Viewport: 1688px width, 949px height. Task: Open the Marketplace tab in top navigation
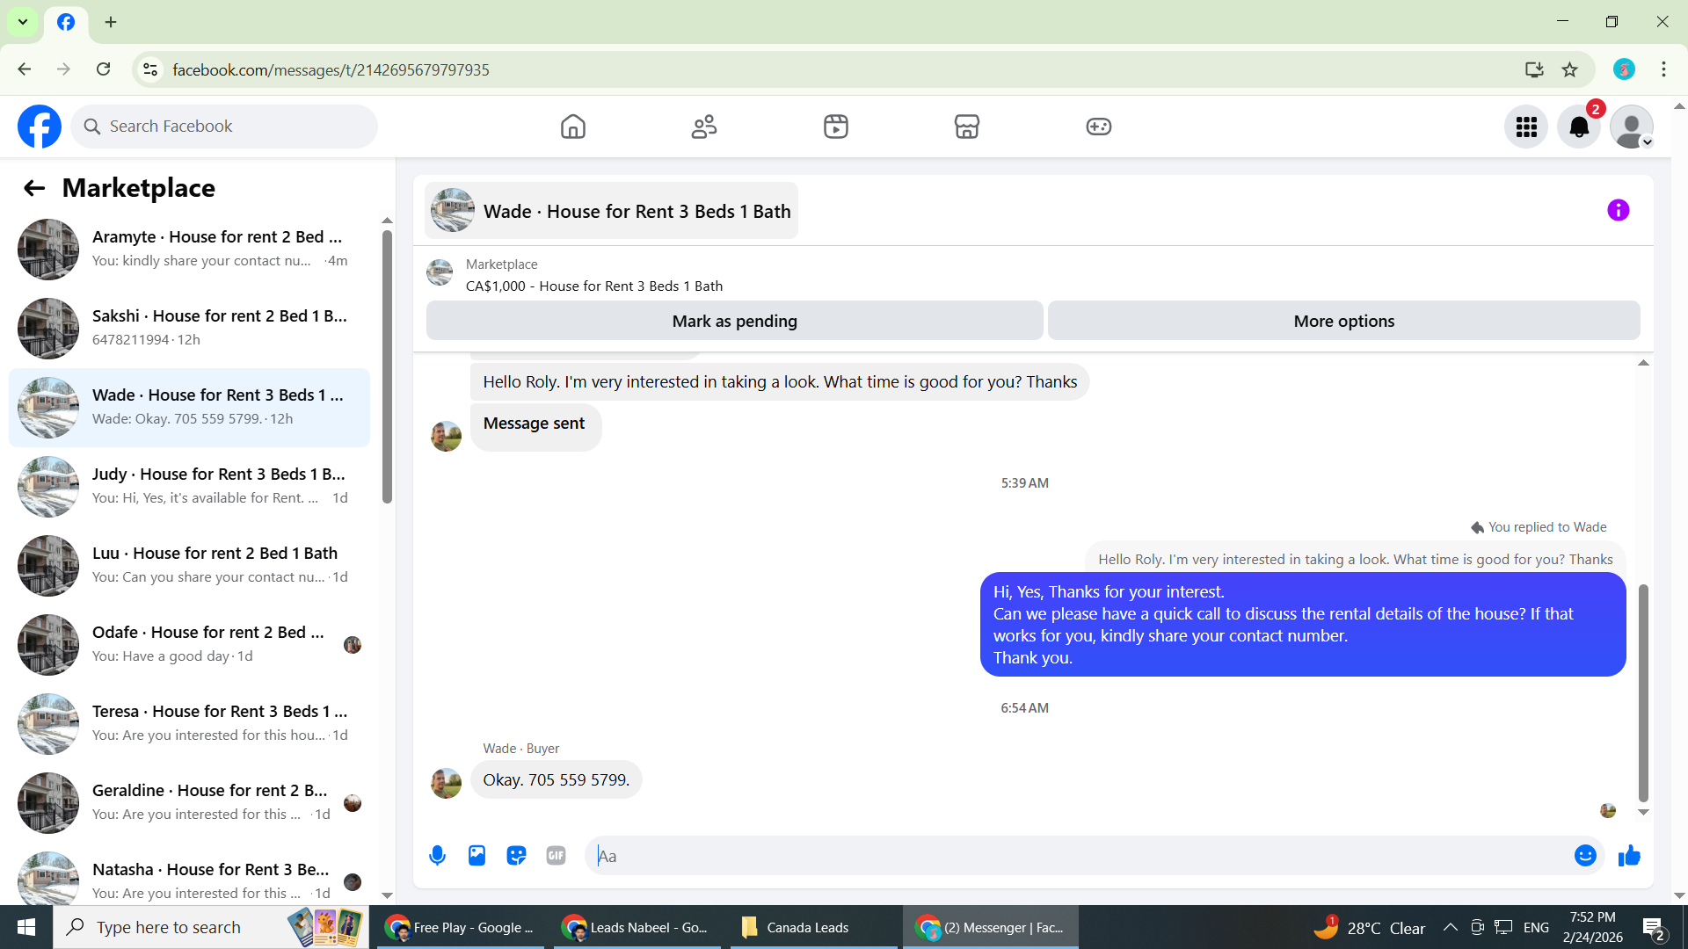tap(966, 127)
